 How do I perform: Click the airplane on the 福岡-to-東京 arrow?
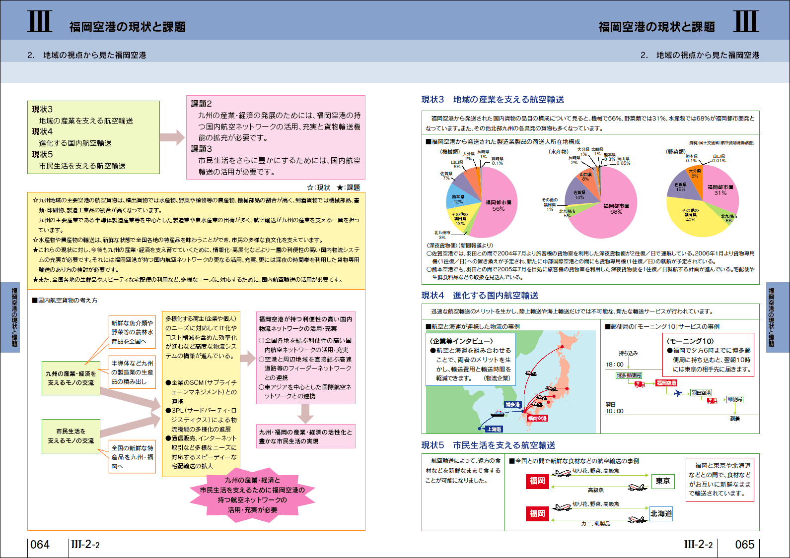(562, 474)
